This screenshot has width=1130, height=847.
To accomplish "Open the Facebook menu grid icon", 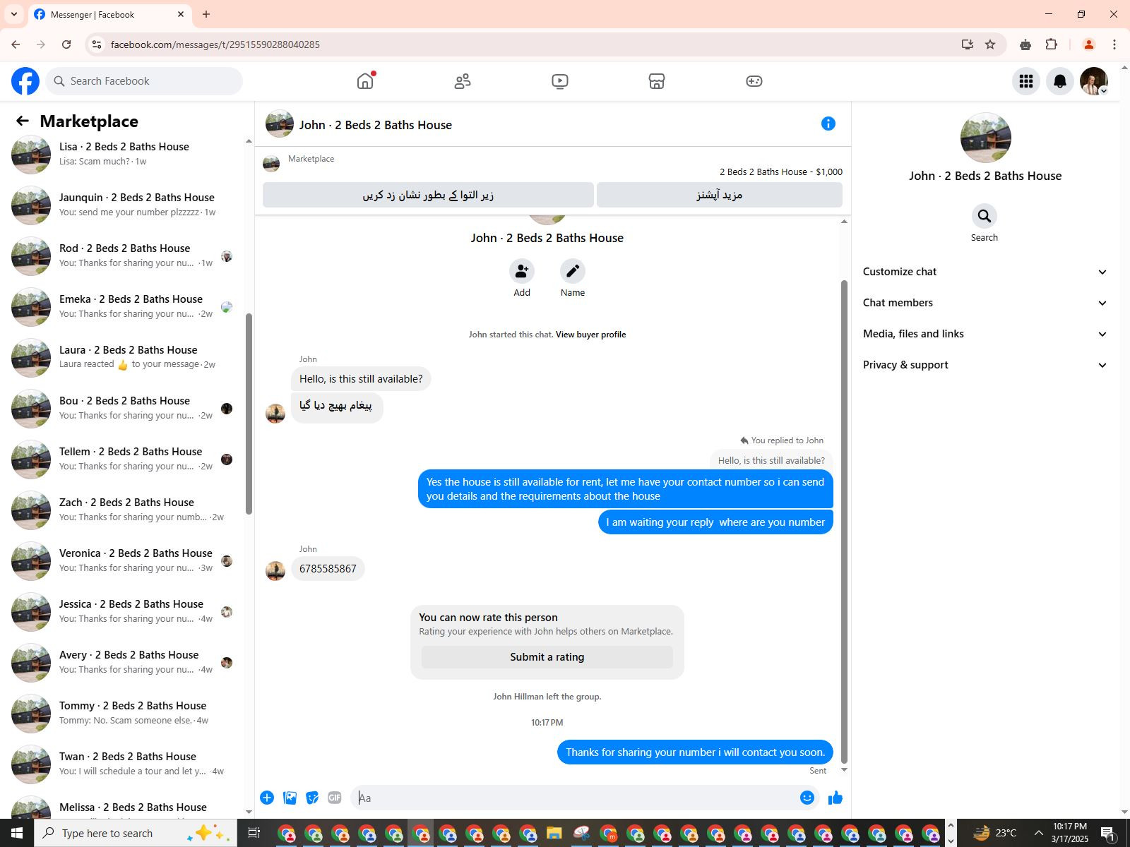I will [1026, 81].
